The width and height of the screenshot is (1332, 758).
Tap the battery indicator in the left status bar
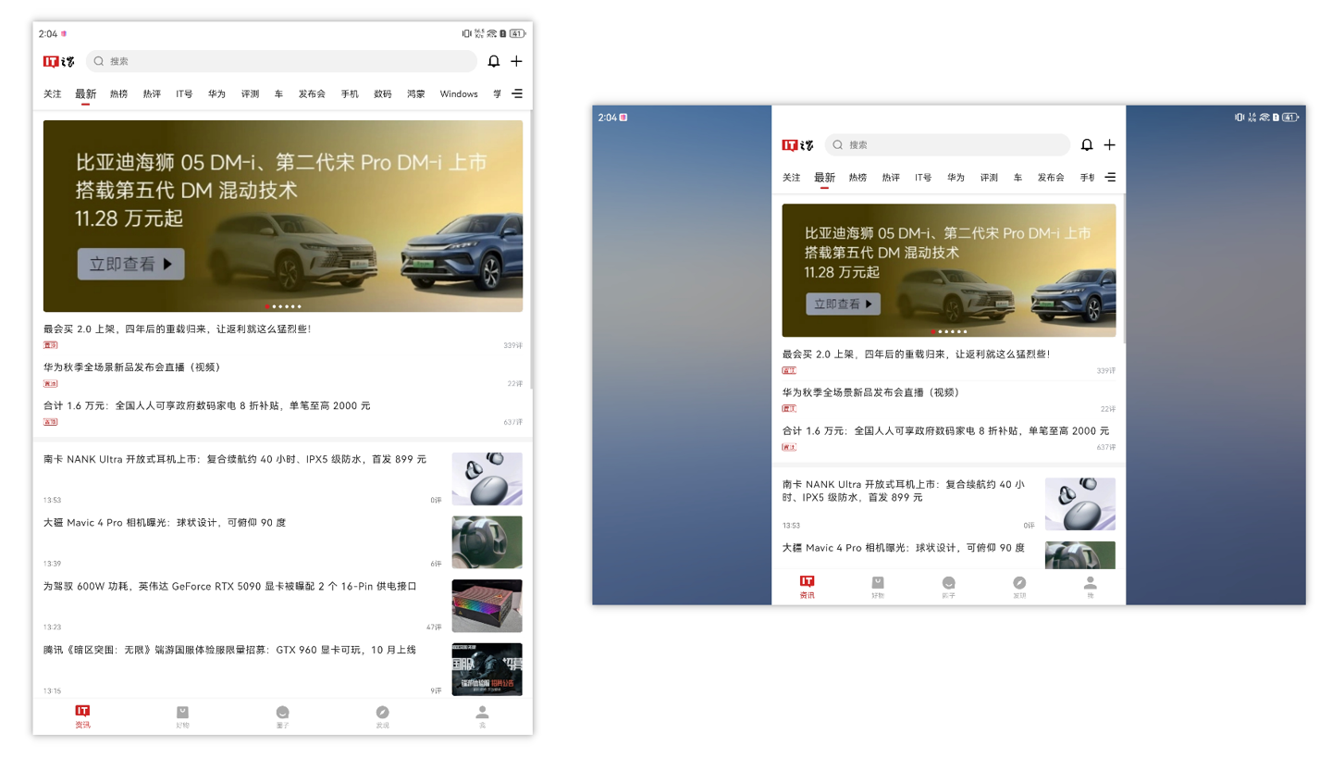pos(517,33)
